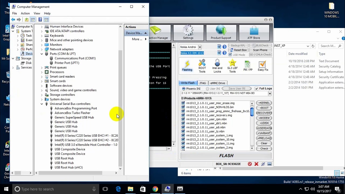
Task: Open Nokia Android platform dropdown
Action: coord(200,47)
